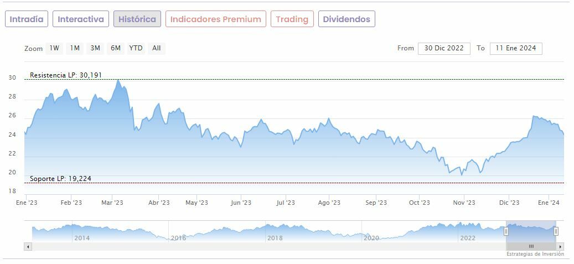574x264 pixels.
Task: Show All historical data
Action: [157, 48]
